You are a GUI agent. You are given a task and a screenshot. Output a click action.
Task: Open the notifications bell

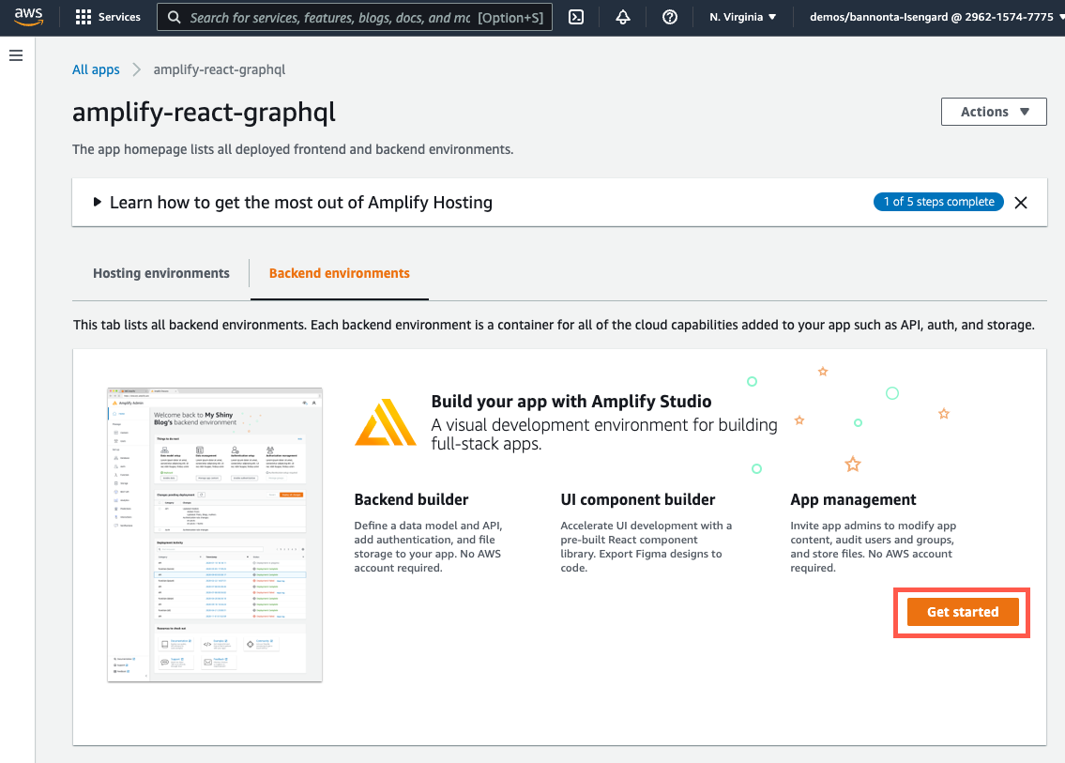tap(622, 16)
